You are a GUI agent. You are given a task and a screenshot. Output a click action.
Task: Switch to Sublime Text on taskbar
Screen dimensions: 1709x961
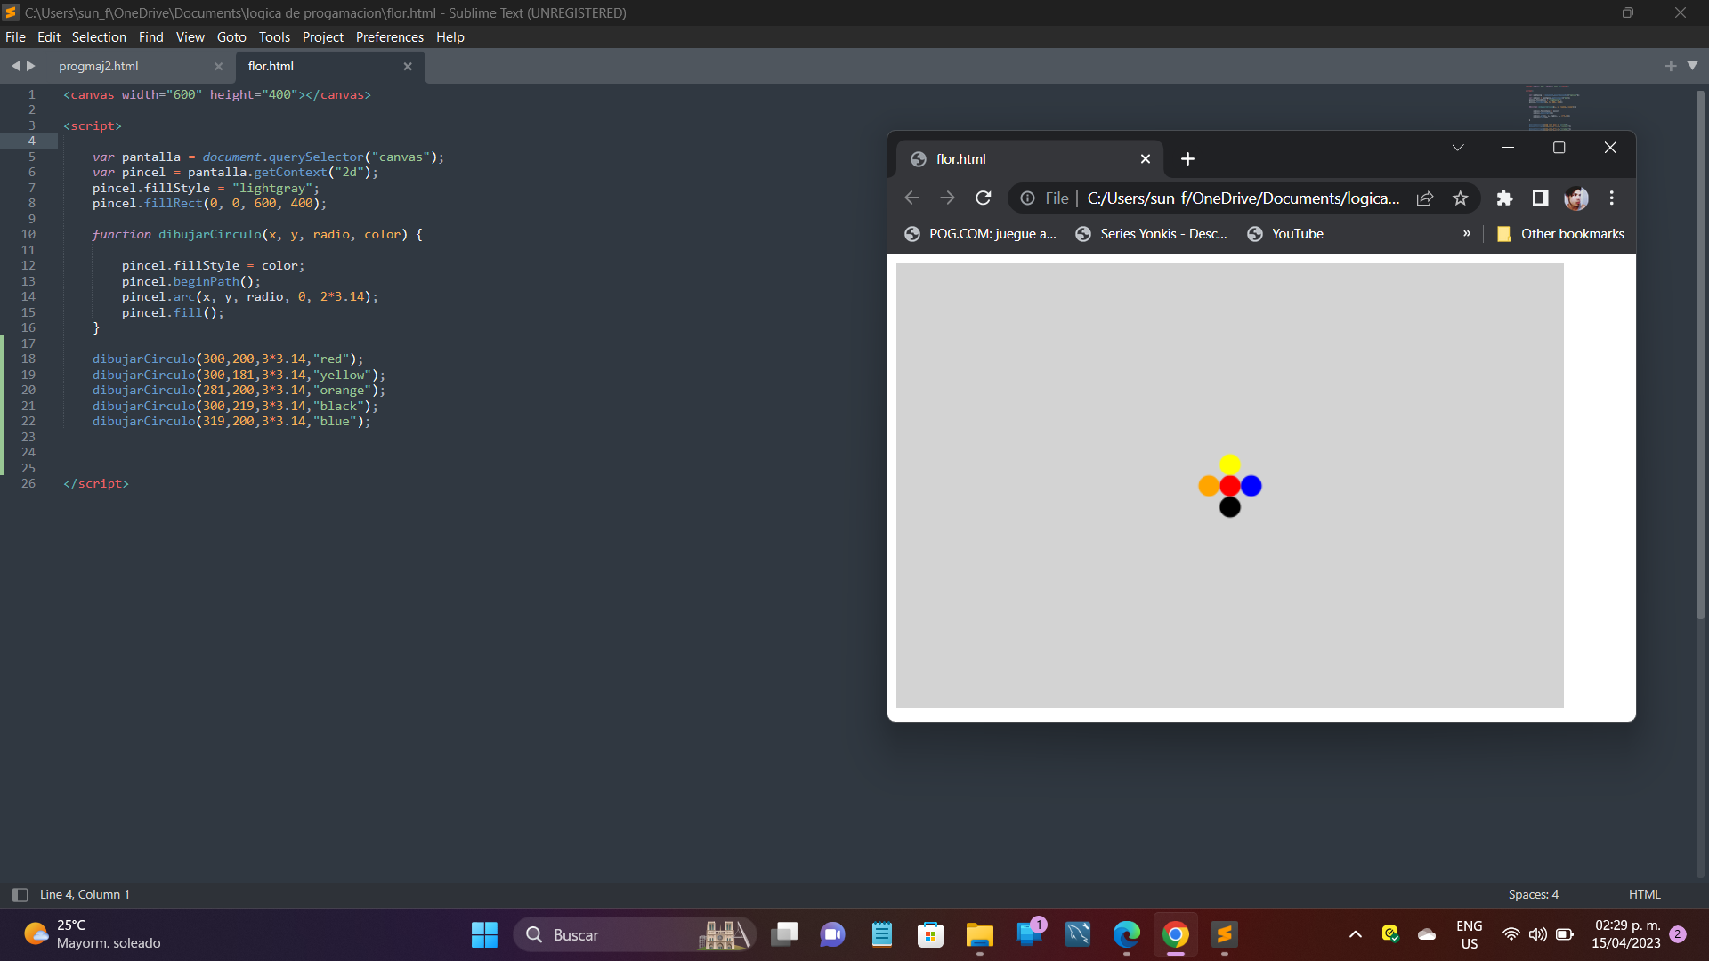(1225, 934)
